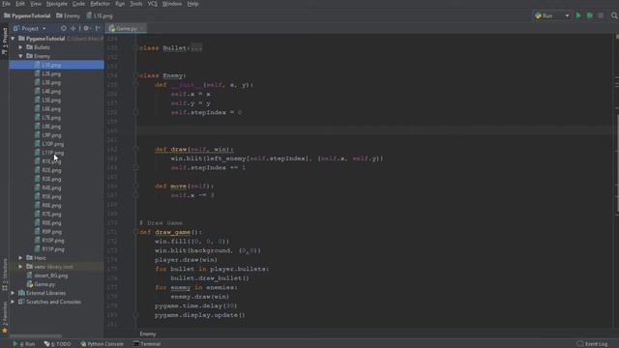Open the Edit menu
619x348 pixels.
point(20,4)
